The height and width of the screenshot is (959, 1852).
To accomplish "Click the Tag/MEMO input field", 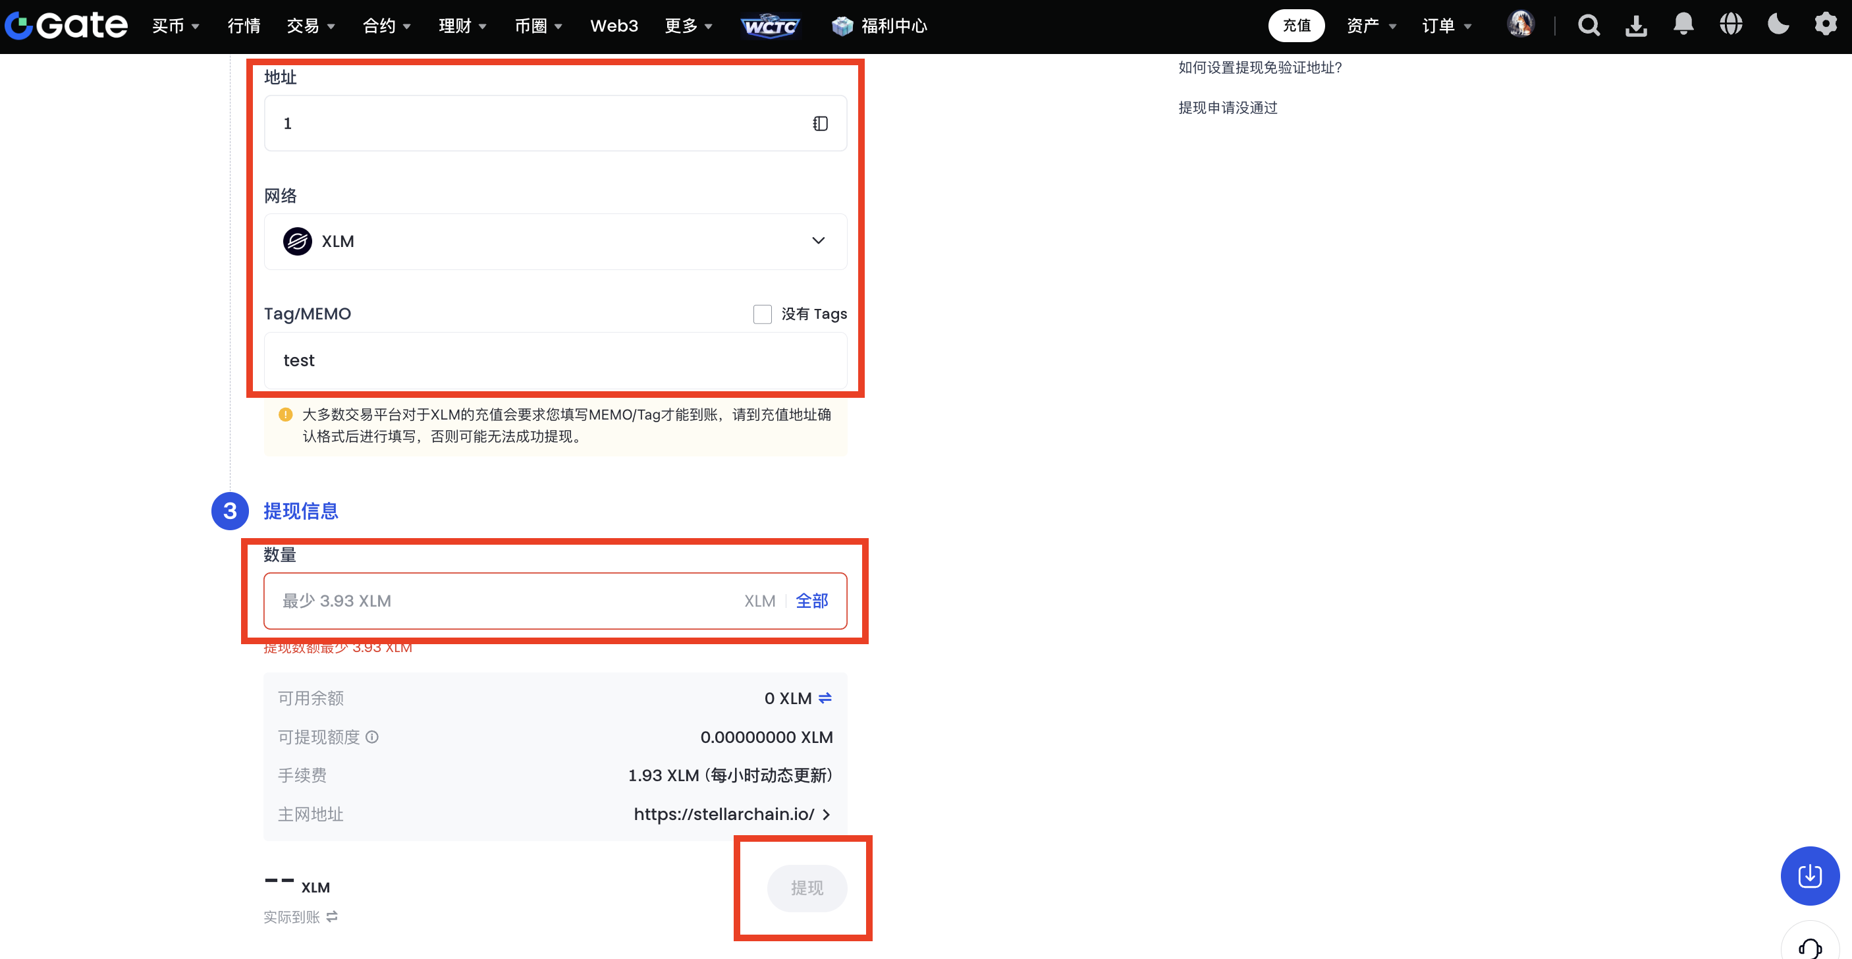I will coord(555,360).
